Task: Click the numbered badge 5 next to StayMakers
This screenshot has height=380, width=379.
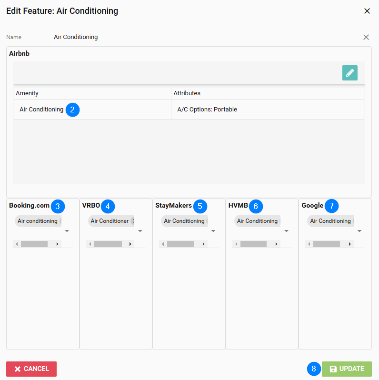Action: point(200,206)
